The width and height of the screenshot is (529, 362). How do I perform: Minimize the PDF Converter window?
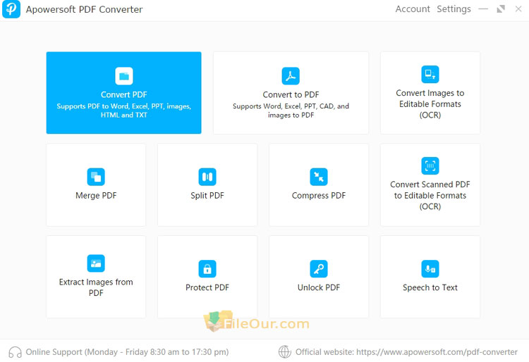(483, 9)
